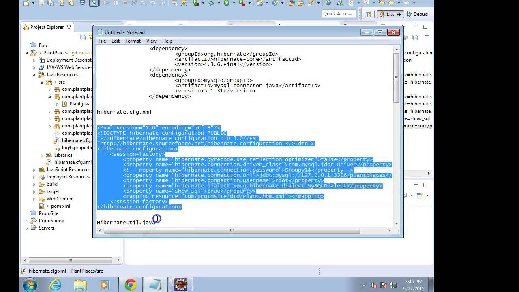The width and height of the screenshot is (519, 292).
Task: Open the Format menu in Notepad
Action: click(133, 41)
